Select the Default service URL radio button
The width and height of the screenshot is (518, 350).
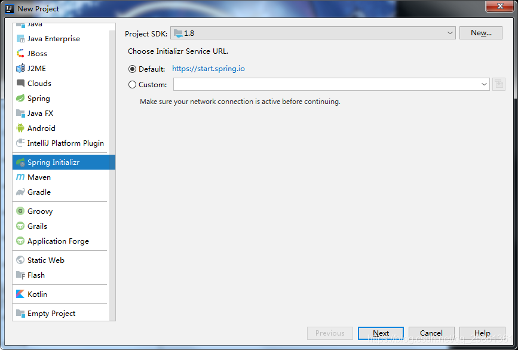[132, 69]
